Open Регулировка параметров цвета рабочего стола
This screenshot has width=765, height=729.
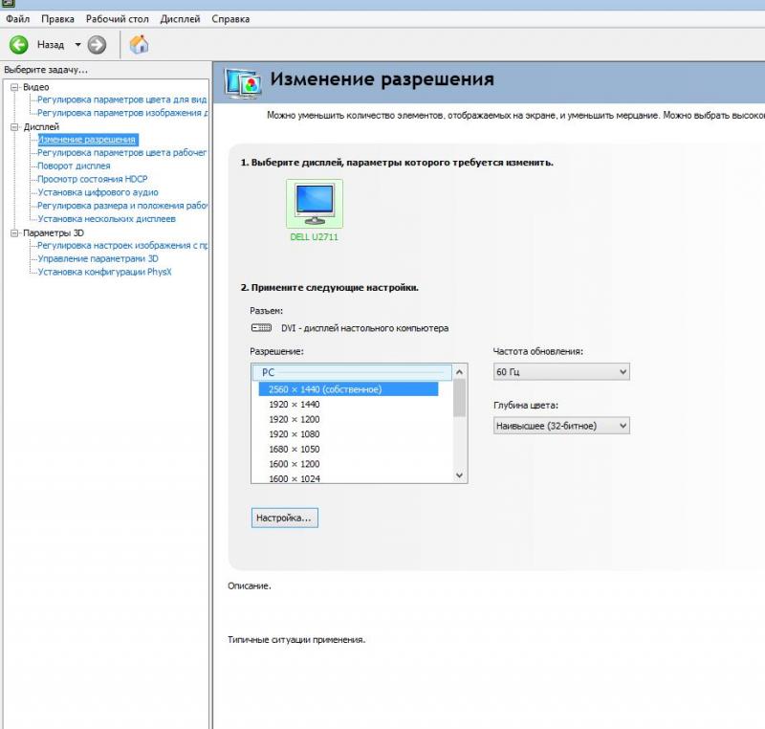122,153
